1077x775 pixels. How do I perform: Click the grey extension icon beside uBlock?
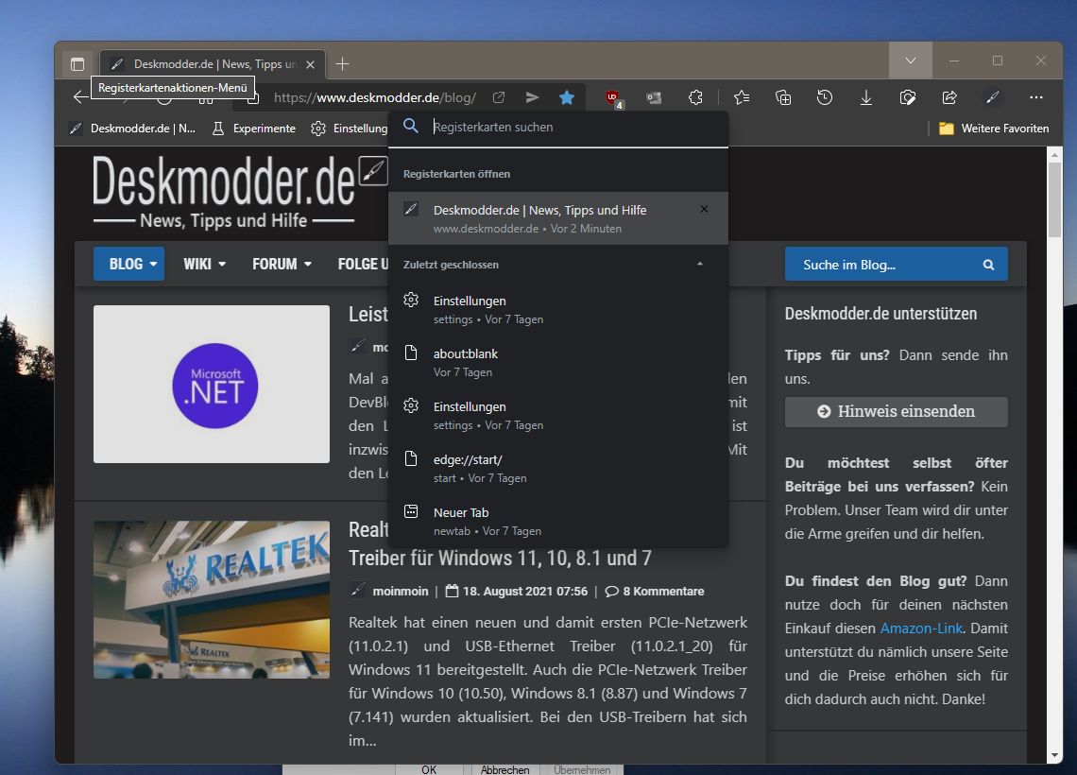point(653,98)
